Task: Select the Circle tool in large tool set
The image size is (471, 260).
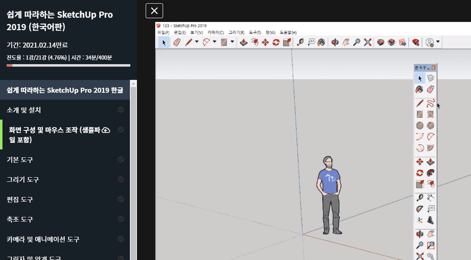Action: click(x=419, y=125)
